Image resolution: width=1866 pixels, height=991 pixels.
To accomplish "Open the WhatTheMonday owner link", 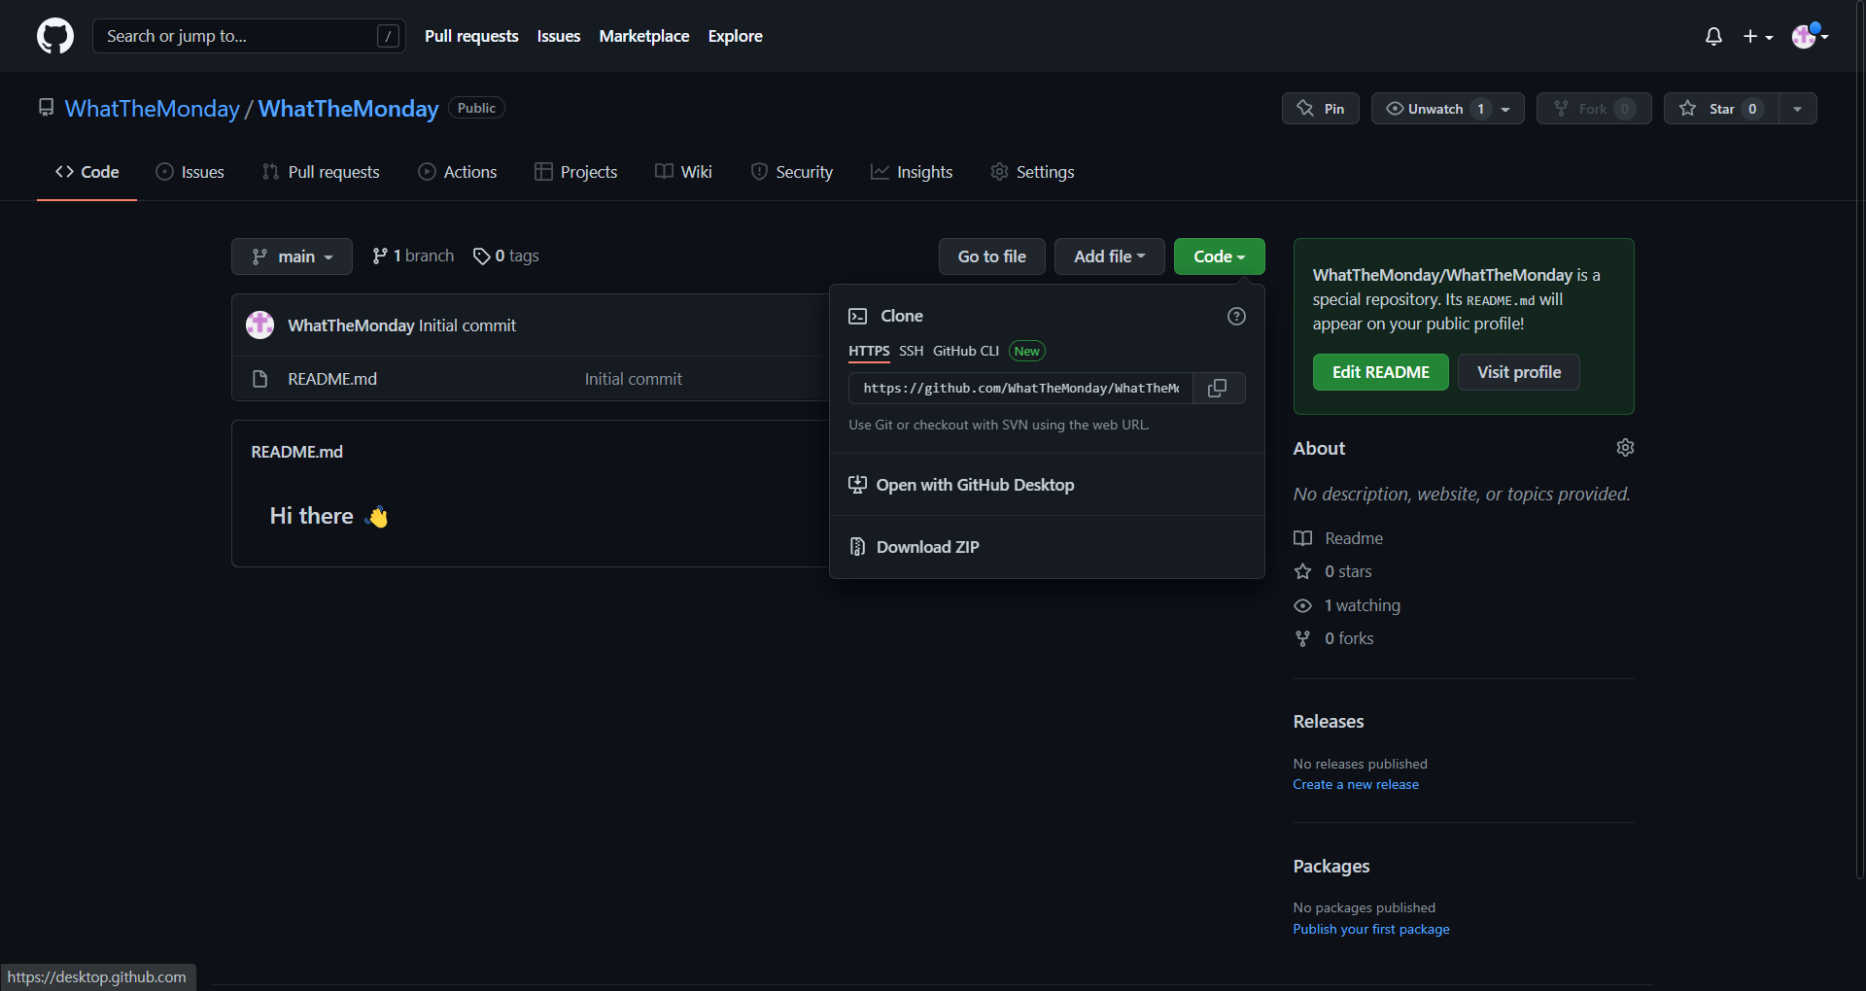I will pos(152,108).
